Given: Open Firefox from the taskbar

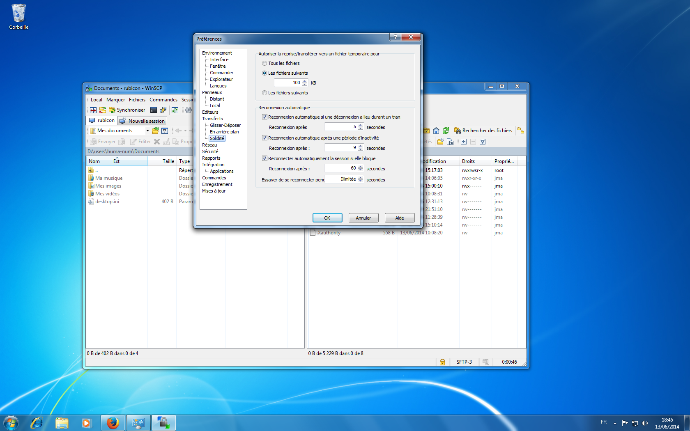Looking at the screenshot, I should pos(113,423).
